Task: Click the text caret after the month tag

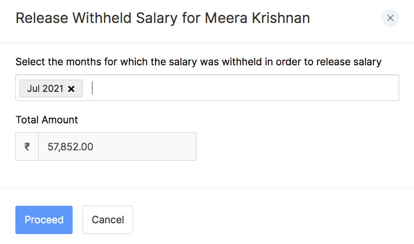Action: [x=92, y=88]
